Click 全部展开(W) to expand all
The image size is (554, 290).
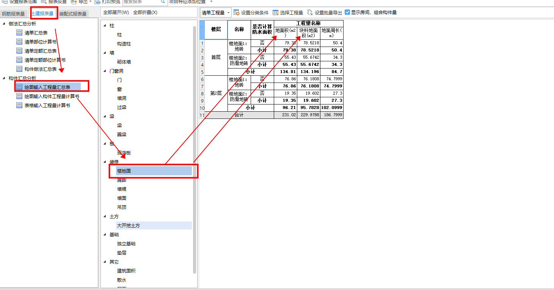click(x=116, y=12)
